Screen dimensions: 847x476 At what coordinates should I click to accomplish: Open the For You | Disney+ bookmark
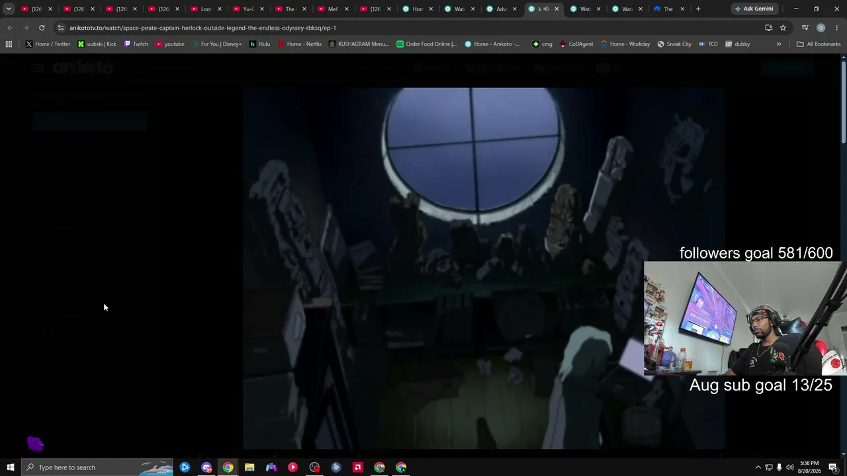click(216, 44)
